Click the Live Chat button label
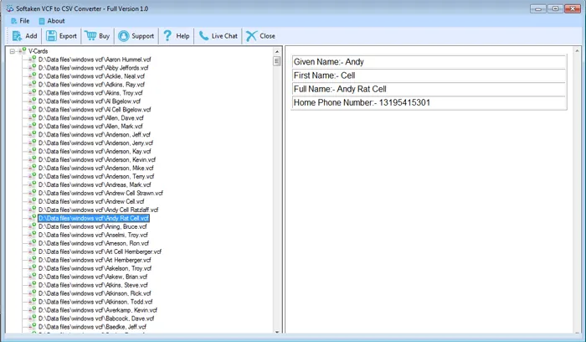 pyautogui.click(x=224, y=36)
